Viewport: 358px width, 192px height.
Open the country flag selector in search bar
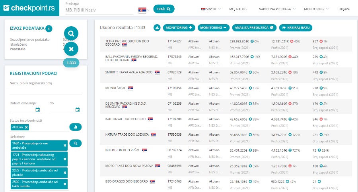(144, 10)
